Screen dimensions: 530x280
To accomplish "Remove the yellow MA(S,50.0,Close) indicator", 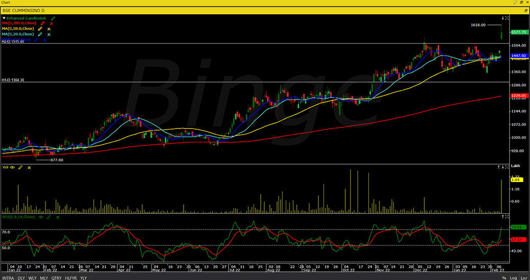I will (49, 29).
